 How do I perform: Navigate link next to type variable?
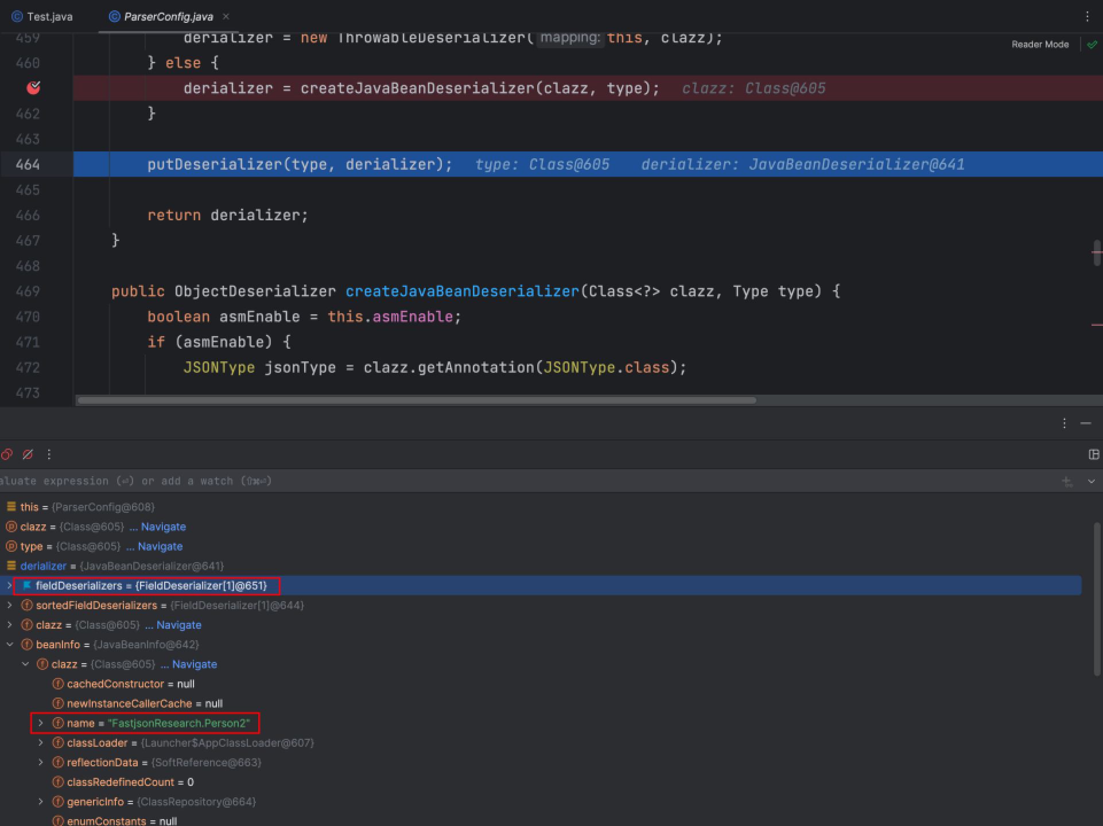click(160, 546)
